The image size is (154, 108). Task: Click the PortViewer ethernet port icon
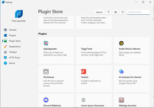[x=46, y=72]
